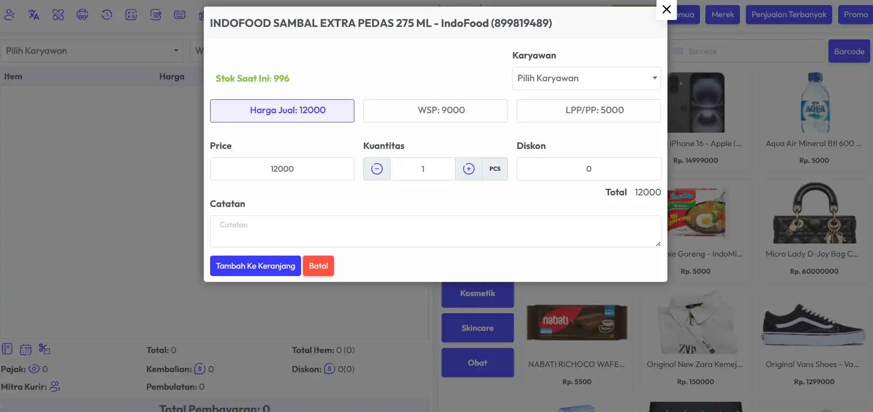Click the blue Barcode button
Screen dimensions: 873x412
[849, 51]
